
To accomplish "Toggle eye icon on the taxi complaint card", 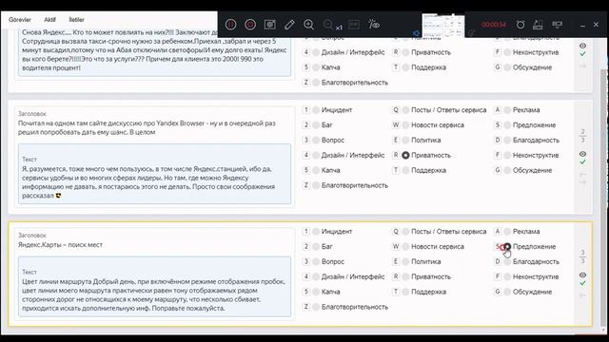I will [x=582, y=46].
